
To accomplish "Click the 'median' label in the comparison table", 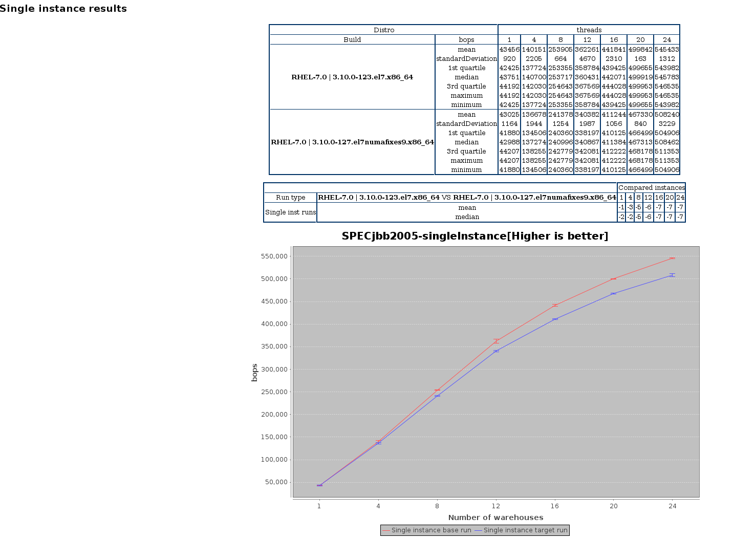I will (467, 217).
